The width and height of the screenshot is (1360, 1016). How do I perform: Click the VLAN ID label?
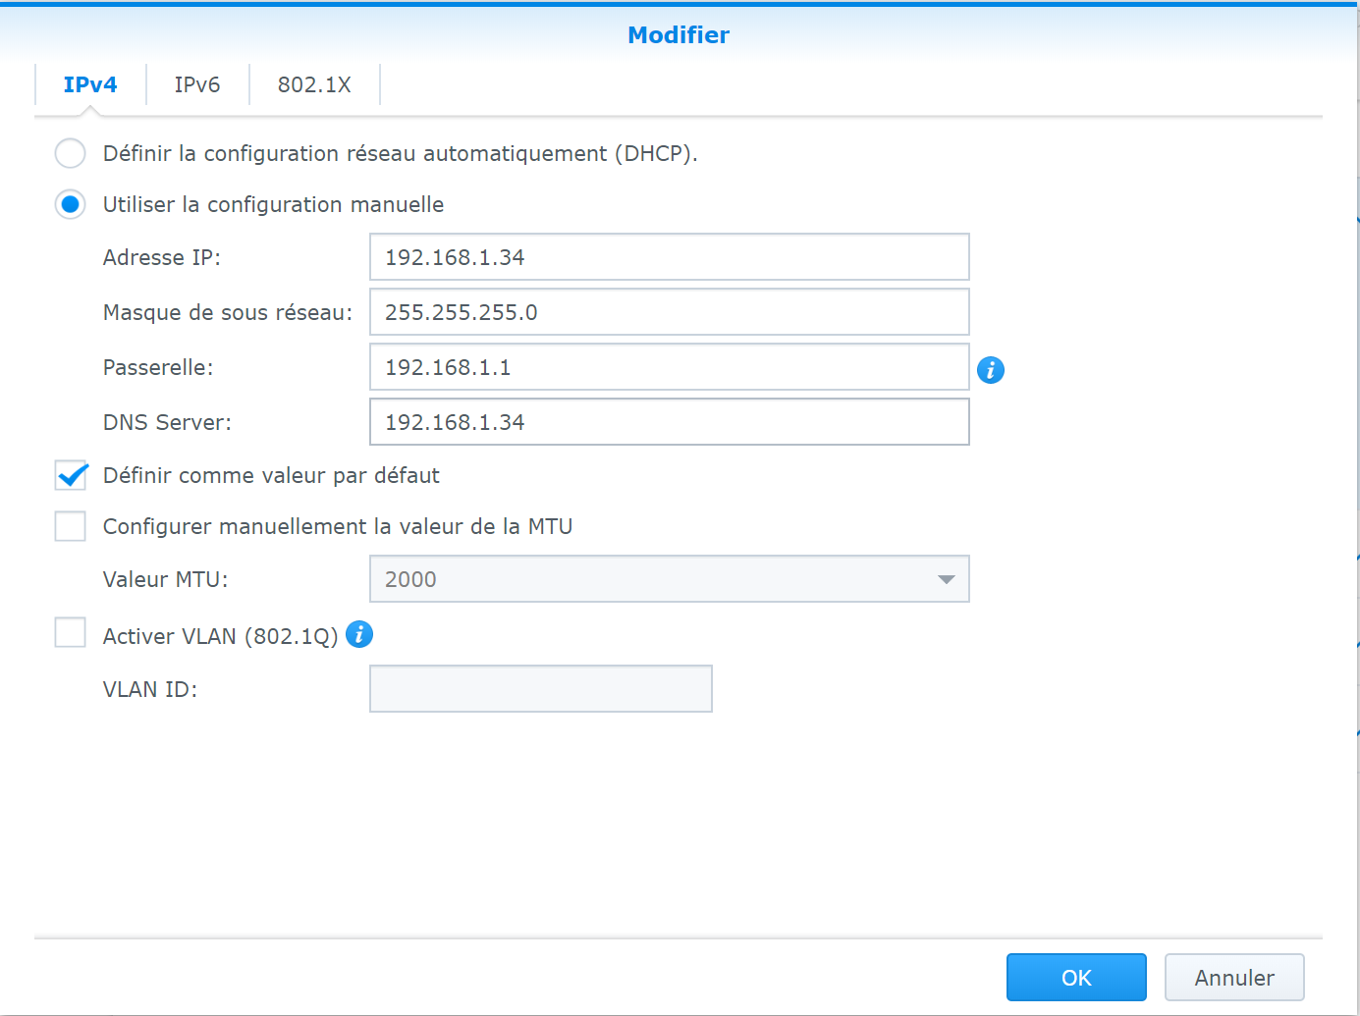click(150, 689)
